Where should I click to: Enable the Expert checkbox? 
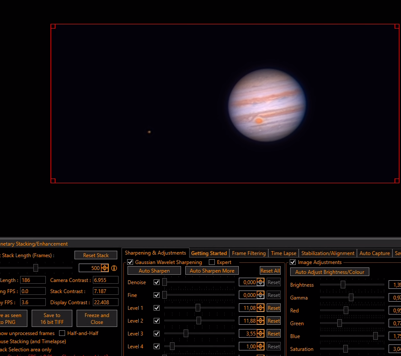click(x=212, y=262)
